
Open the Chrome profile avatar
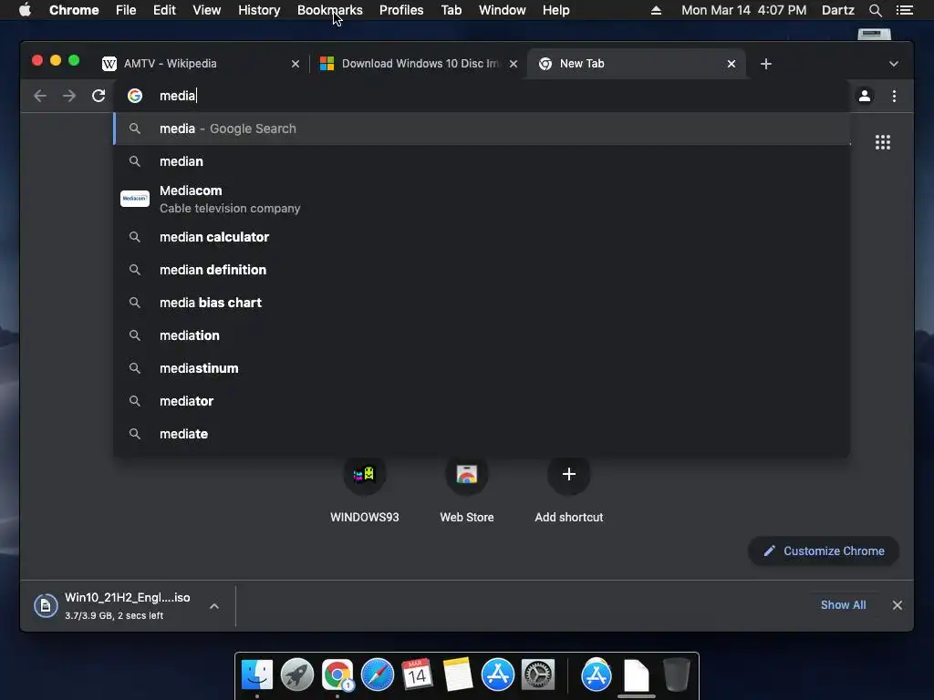(865, 96)
